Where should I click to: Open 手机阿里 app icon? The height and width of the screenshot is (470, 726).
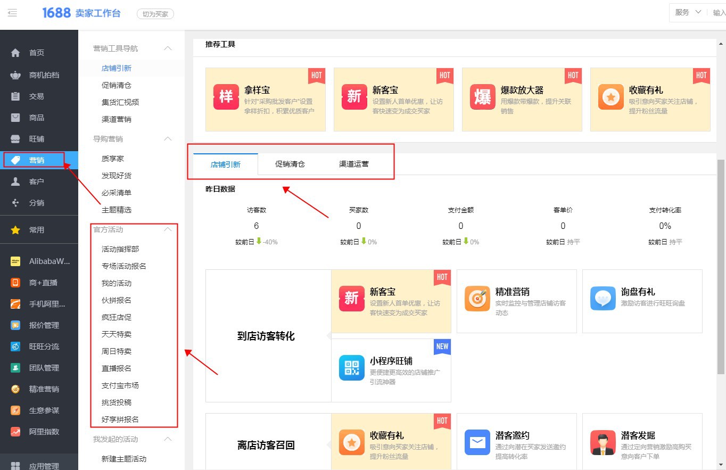(x=15, y=304)
